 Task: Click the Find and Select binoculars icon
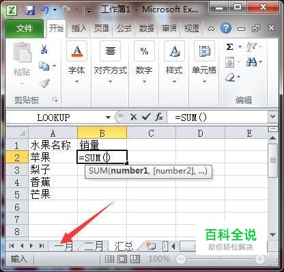[x=252, y=62]
